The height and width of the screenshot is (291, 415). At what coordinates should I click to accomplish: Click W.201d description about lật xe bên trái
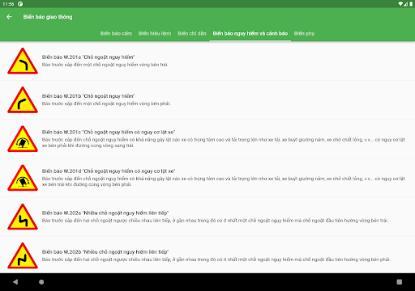click(224, 182)
